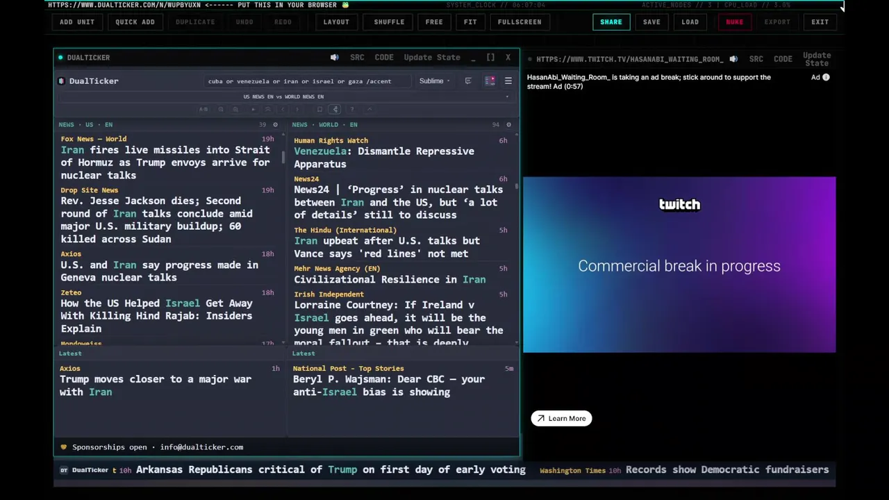Image resolution: width=889 pixels, height=500 pixels.
Task: Click CODE on the DualTicker node
Action: (384, 58)
